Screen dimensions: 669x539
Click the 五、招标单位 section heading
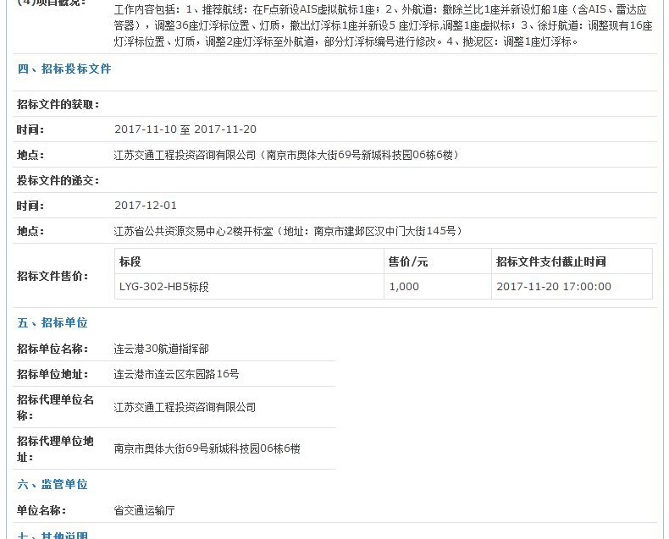coord(53,323)
